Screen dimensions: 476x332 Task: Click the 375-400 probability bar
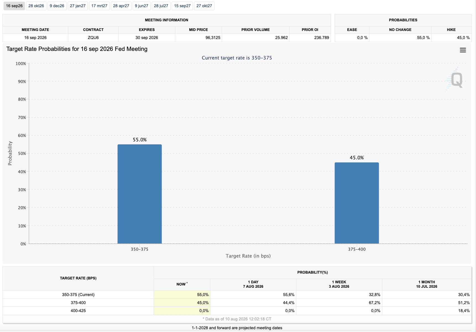point(357,203)
